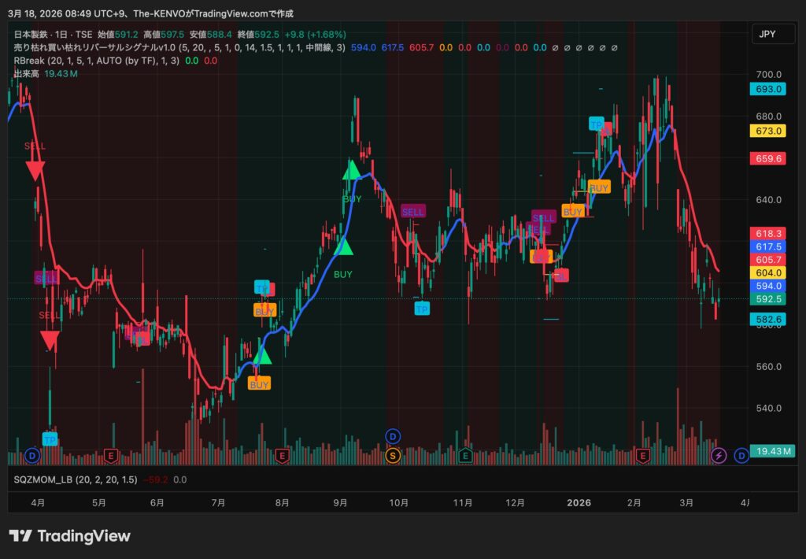This screenshot has width=806, height=559.
Task: Click the TradingView logo
Action: coord(69,536)
